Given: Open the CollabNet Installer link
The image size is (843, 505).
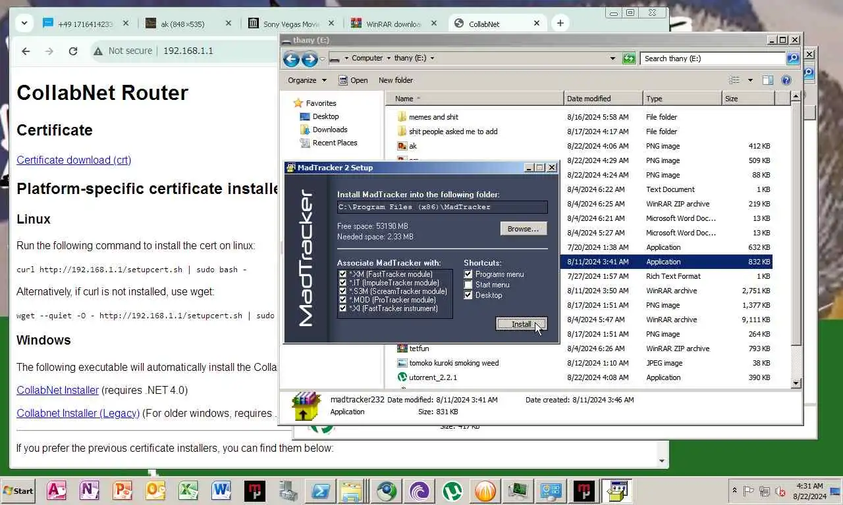Looking at the screenshot, I should [57, 390].
